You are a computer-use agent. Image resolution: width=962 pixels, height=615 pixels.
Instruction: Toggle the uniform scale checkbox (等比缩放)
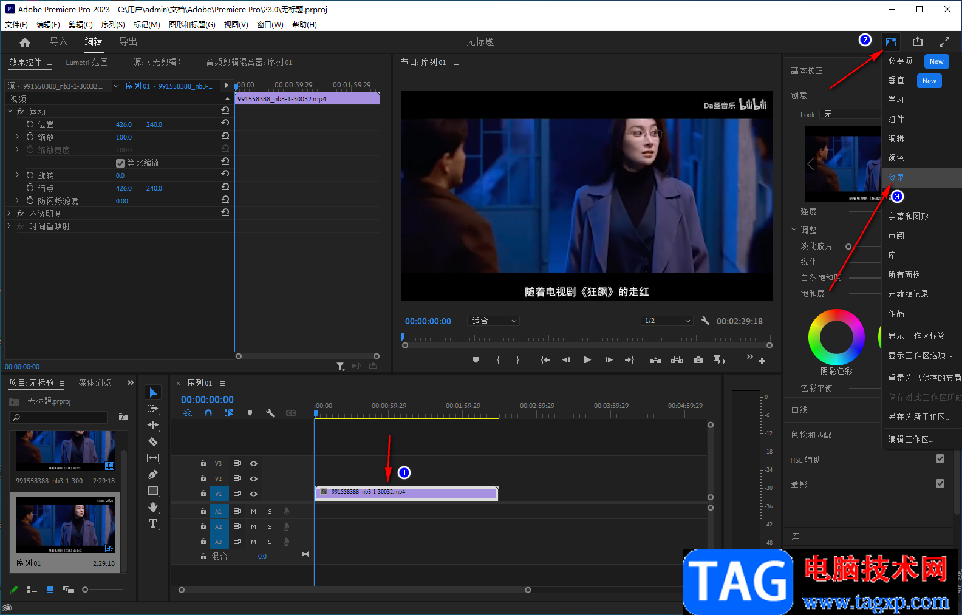coord(120,163)
